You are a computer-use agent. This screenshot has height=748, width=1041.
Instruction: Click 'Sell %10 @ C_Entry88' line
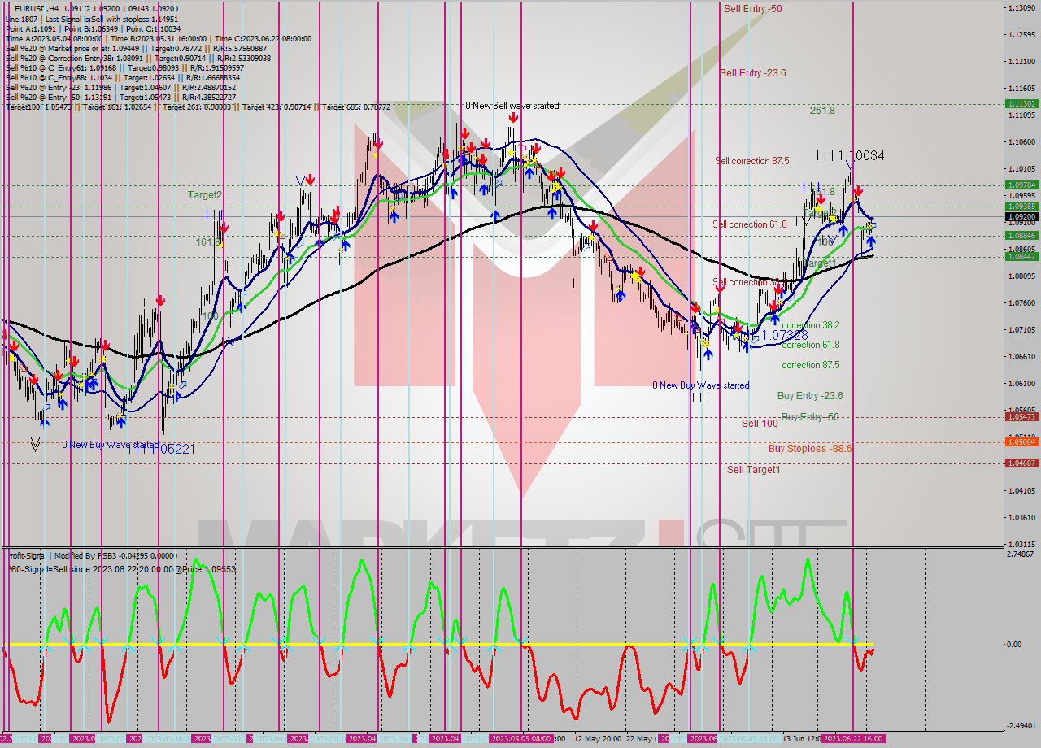[122, 77]
